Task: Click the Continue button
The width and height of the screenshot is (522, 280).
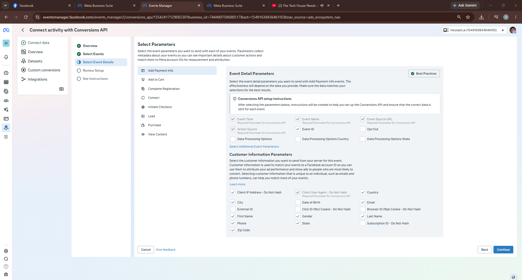Action: tap(503, 250)
